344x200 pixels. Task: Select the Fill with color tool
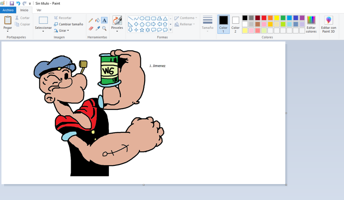click(x=97, y=20)
